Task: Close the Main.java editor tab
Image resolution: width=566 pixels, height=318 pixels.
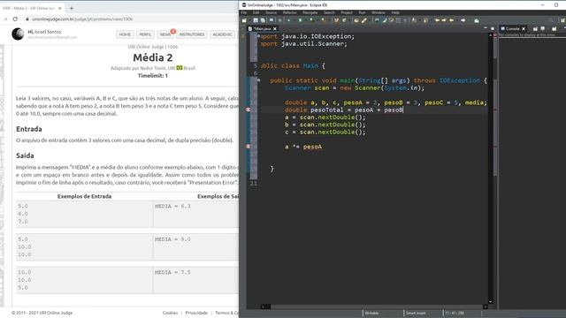Action: (x=275, y=28)
